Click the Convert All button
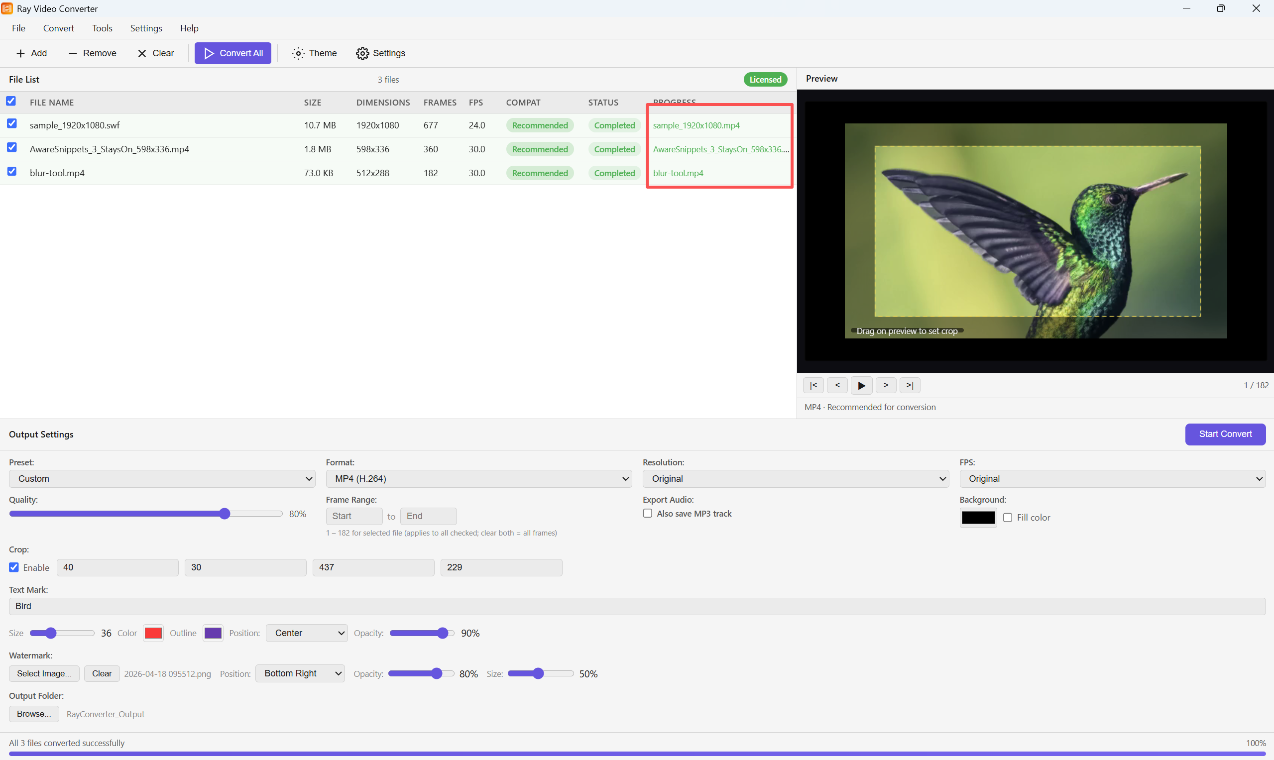 pos(233,53)
